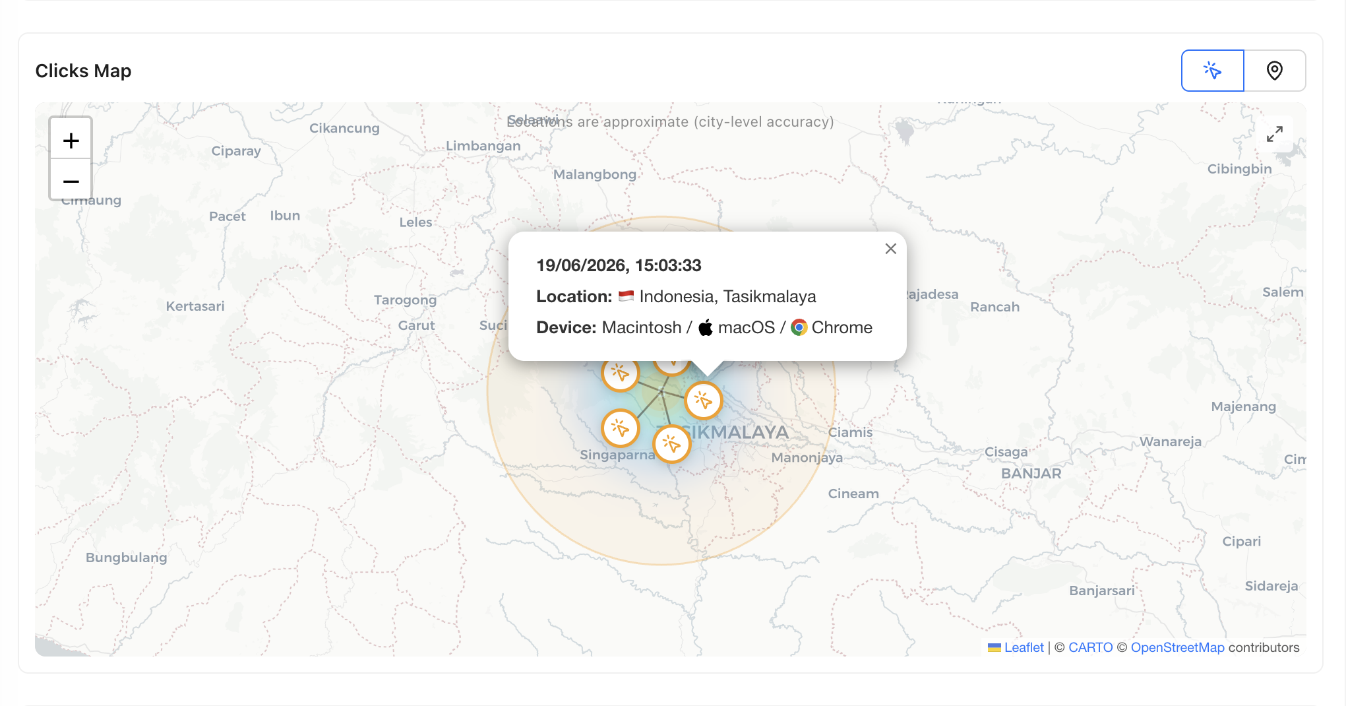Click the Indonesia flag icon in popup
Viewport: 1346px width, 706px height.
[626, 296]
